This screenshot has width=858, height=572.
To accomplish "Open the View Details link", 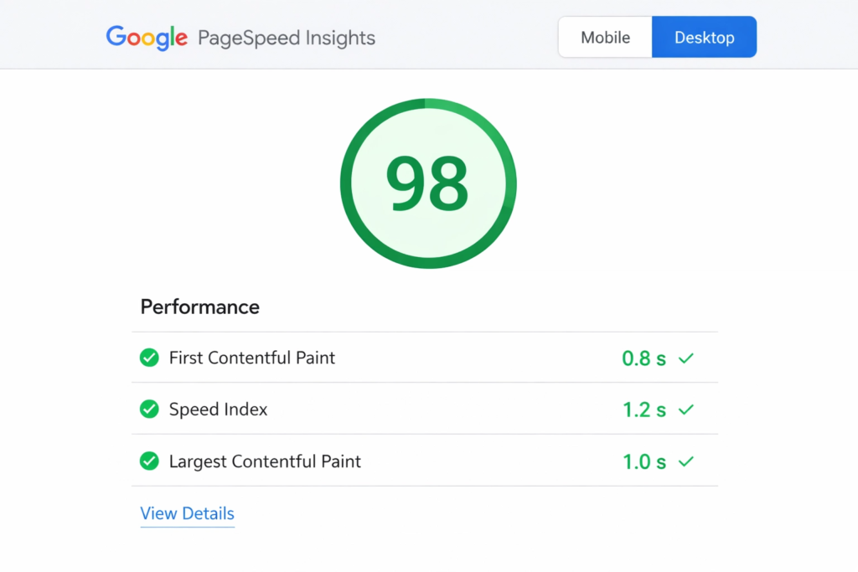I will [187, 513].
